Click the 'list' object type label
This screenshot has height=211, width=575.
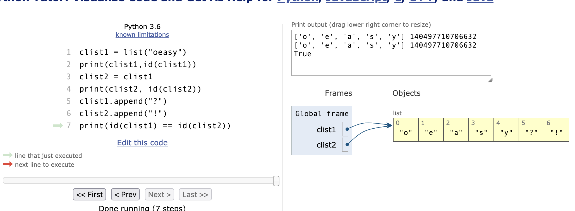coord(397,113)
